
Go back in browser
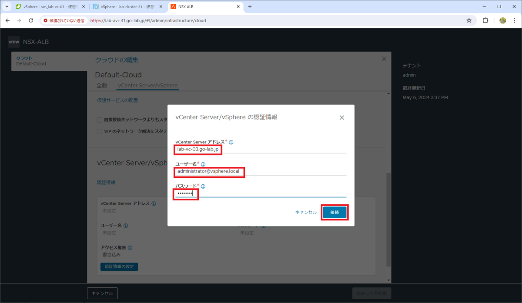click(x=7, y=20)
